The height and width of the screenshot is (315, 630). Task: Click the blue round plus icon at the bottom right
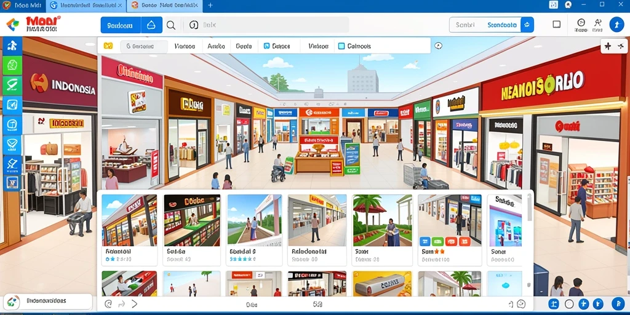pyautogui.click(x=584, y=304)
